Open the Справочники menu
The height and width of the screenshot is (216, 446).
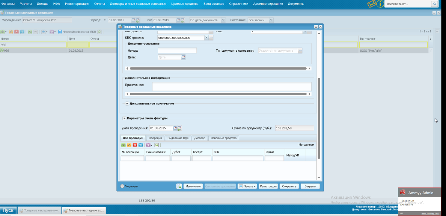(x=239, y=4)
